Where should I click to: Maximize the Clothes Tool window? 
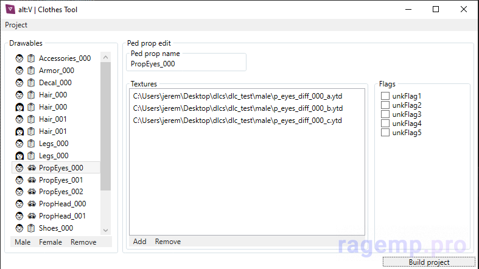[x=436, y=10]
